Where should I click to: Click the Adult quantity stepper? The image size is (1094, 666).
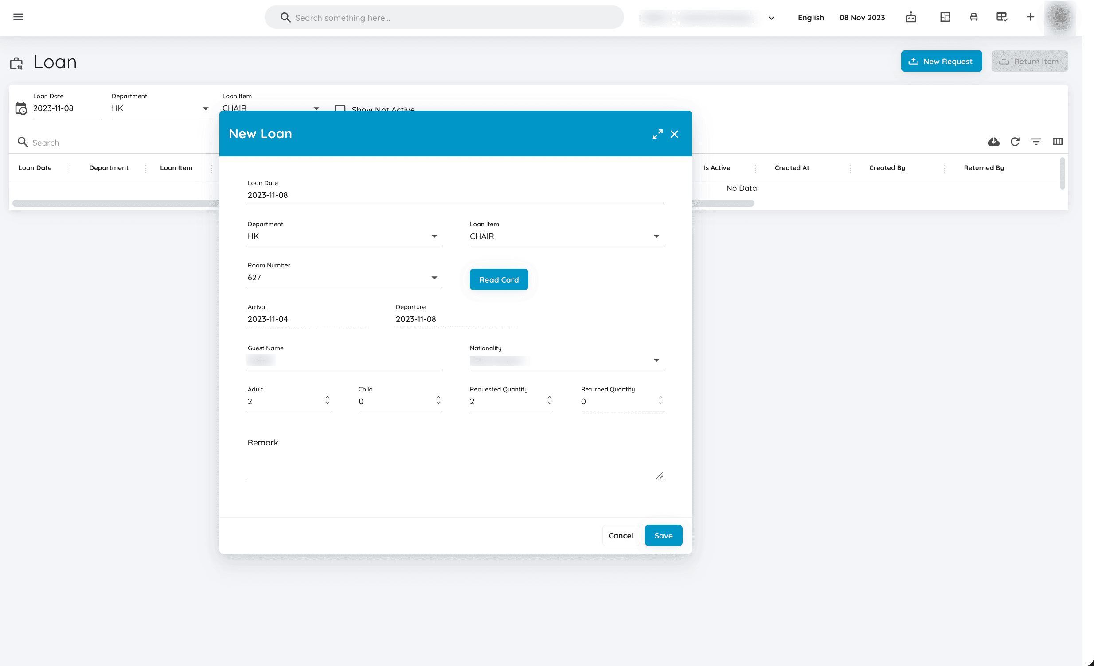[327, 400]
